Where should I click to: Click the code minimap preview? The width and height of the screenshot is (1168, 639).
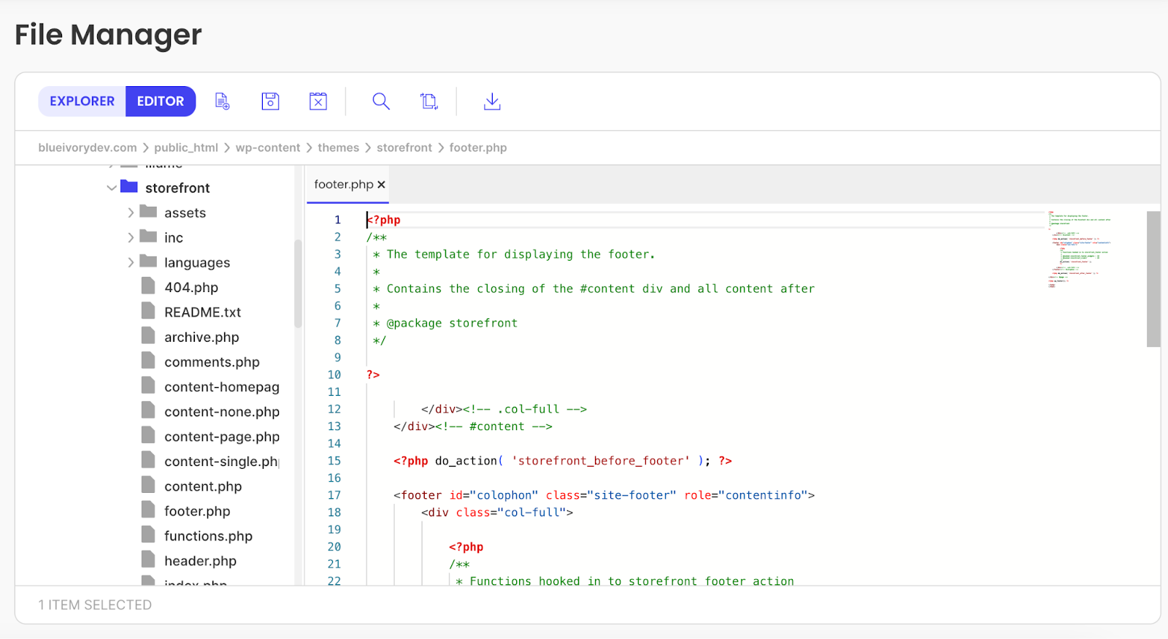click(1080, 248)
